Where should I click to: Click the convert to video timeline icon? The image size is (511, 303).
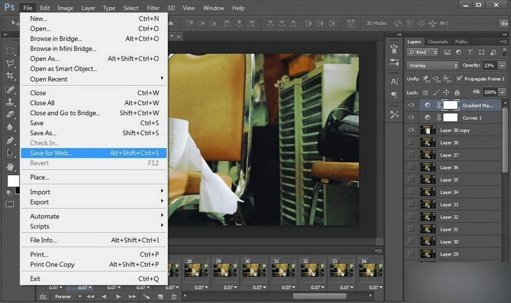click(x=42, y=296)
